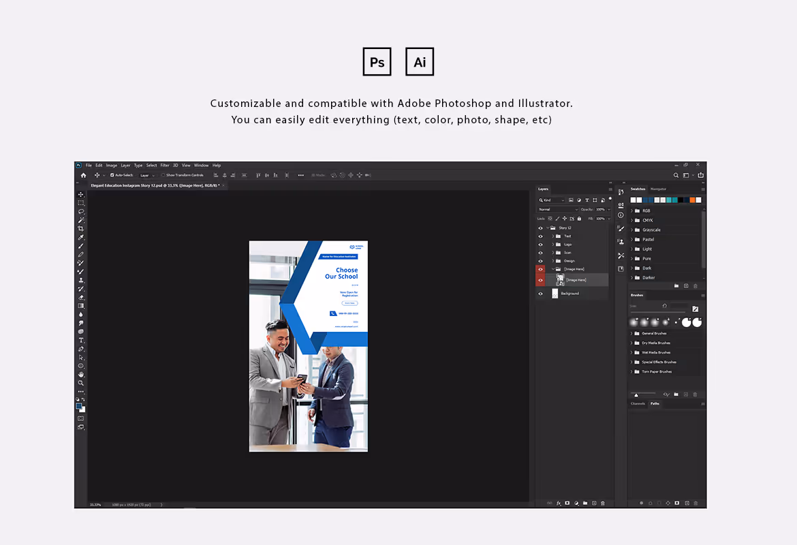Open the layer filter Kind dropdown
The image size is (797, 545).
(x=552, y=200)
